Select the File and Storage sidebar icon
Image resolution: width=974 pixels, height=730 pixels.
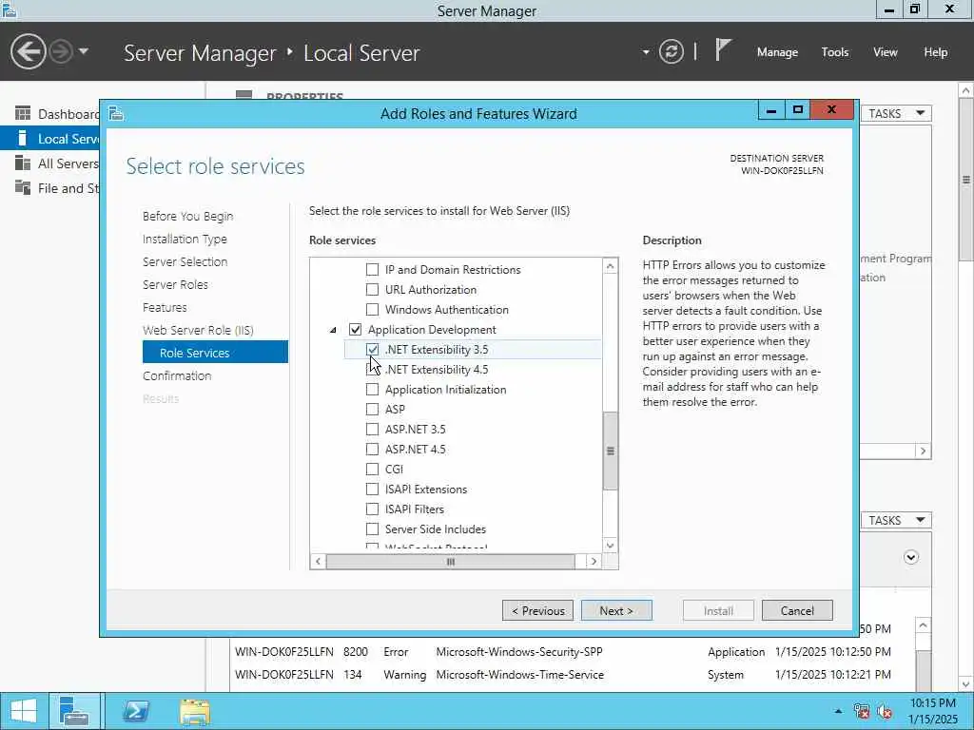coord(23,187)
